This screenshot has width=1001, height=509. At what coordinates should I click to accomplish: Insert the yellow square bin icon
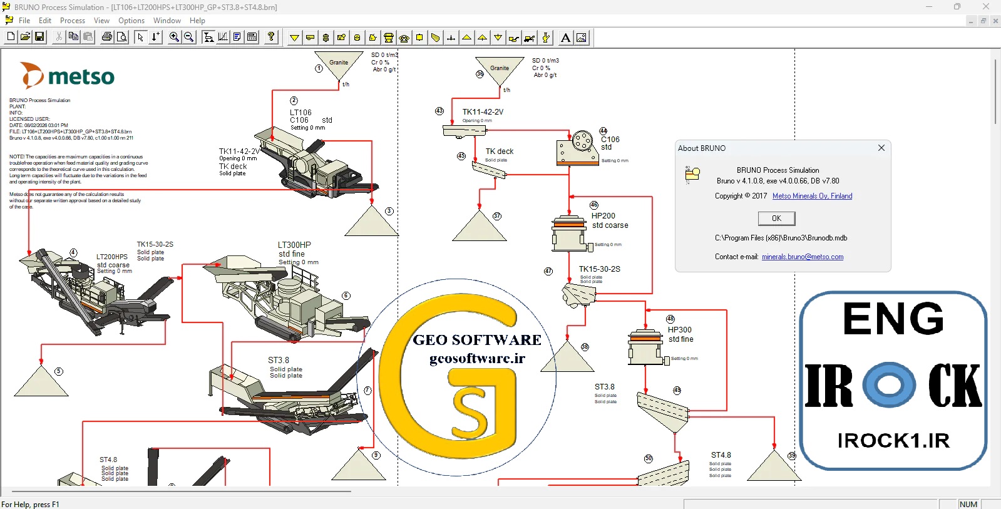[419, 38]
